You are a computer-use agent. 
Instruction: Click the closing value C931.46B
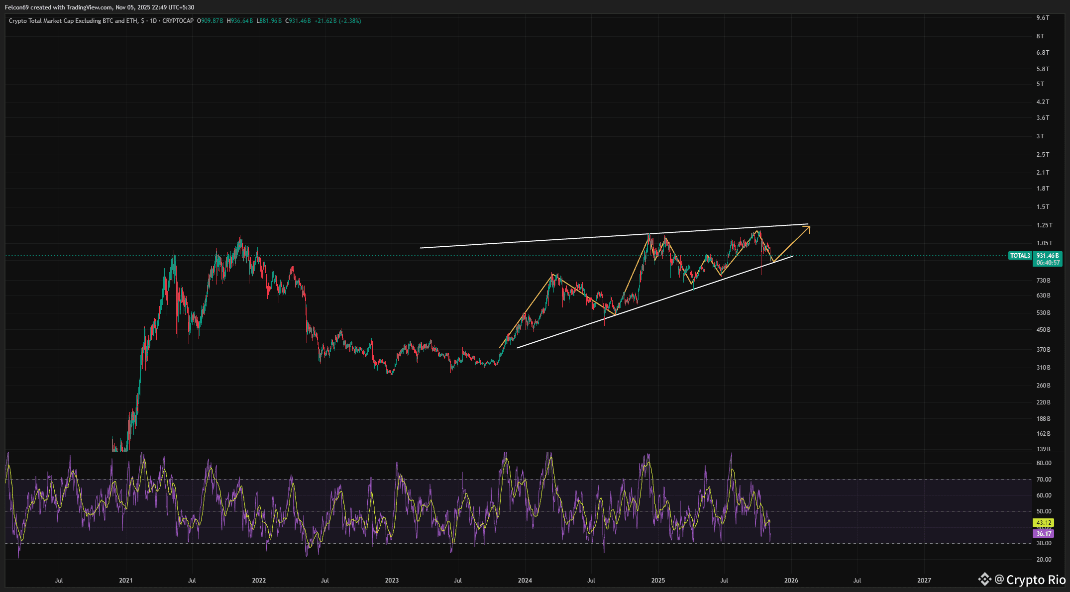pyautogui.click(x=298, y=21)
